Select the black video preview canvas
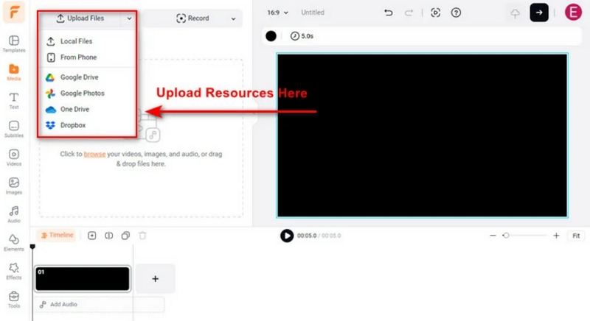 coord(422,135)
